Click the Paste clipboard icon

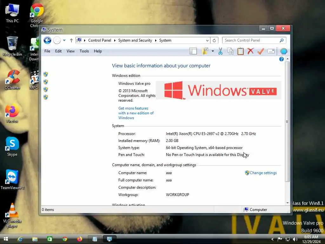coord(241,51)
